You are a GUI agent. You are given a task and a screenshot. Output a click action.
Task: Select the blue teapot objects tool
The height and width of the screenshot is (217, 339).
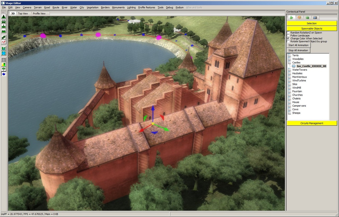point(4,74)
